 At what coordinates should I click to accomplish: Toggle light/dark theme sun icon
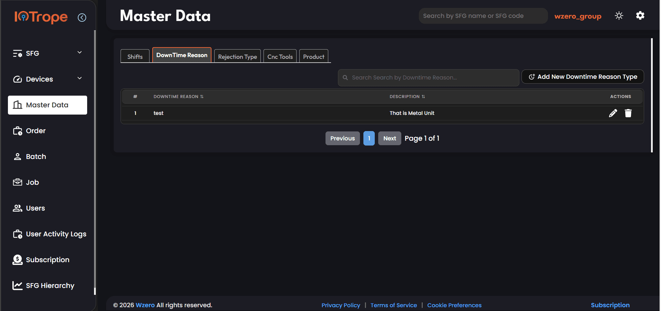point(619,16)
